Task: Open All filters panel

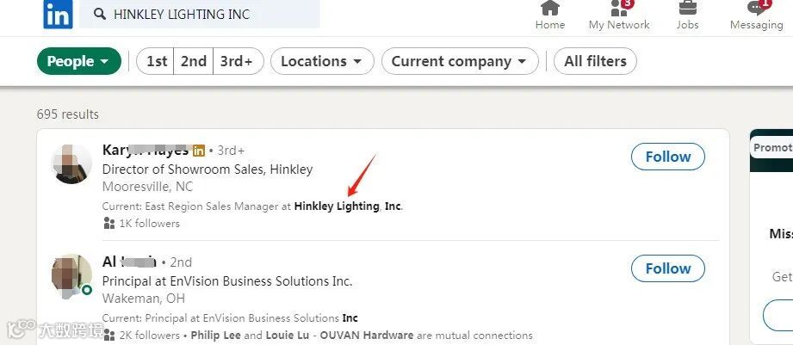Action: 595,61
